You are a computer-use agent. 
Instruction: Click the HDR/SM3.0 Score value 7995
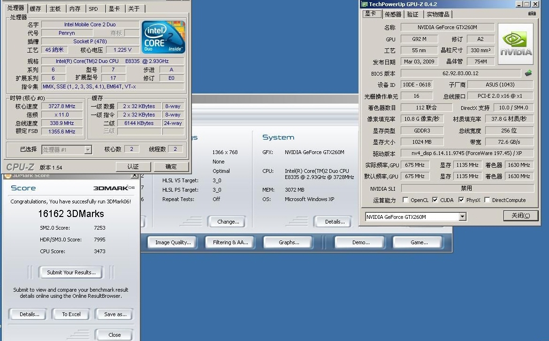[99, 240]
